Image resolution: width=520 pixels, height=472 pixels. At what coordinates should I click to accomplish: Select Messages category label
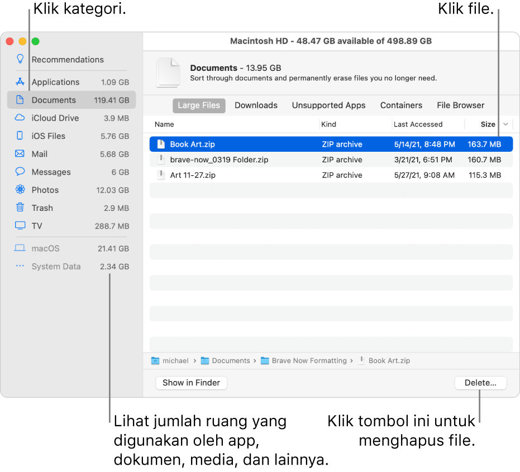coord(51,172)
